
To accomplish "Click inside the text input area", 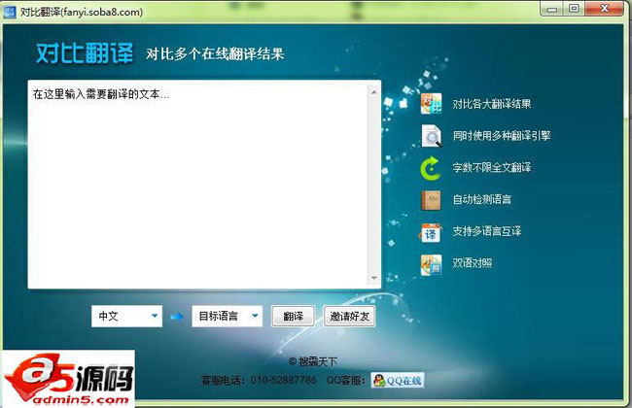I will pos(198,184).
